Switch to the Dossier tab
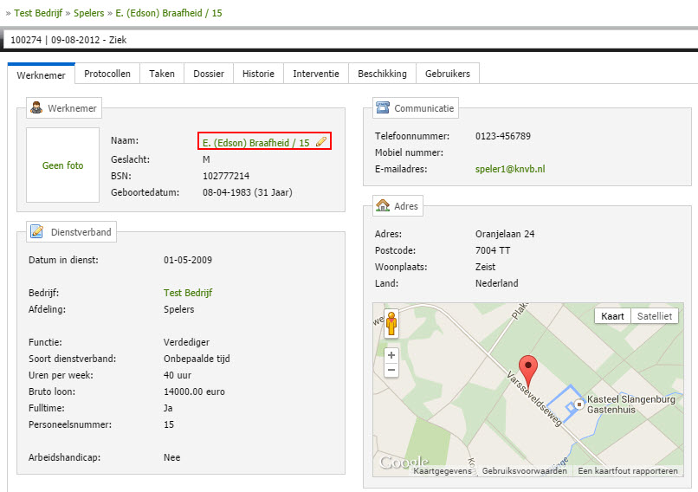698x492 pixels. coord(209,74)
